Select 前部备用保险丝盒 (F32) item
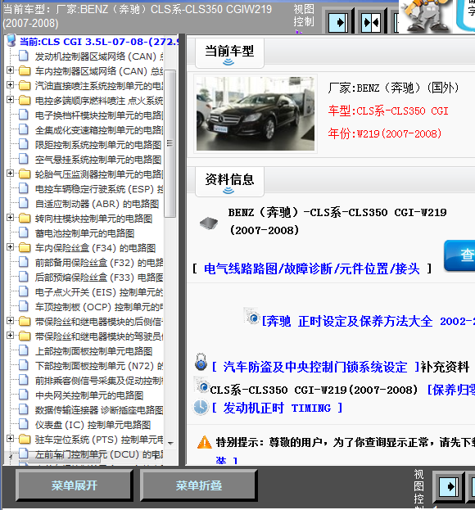 (x=99, y=263)
